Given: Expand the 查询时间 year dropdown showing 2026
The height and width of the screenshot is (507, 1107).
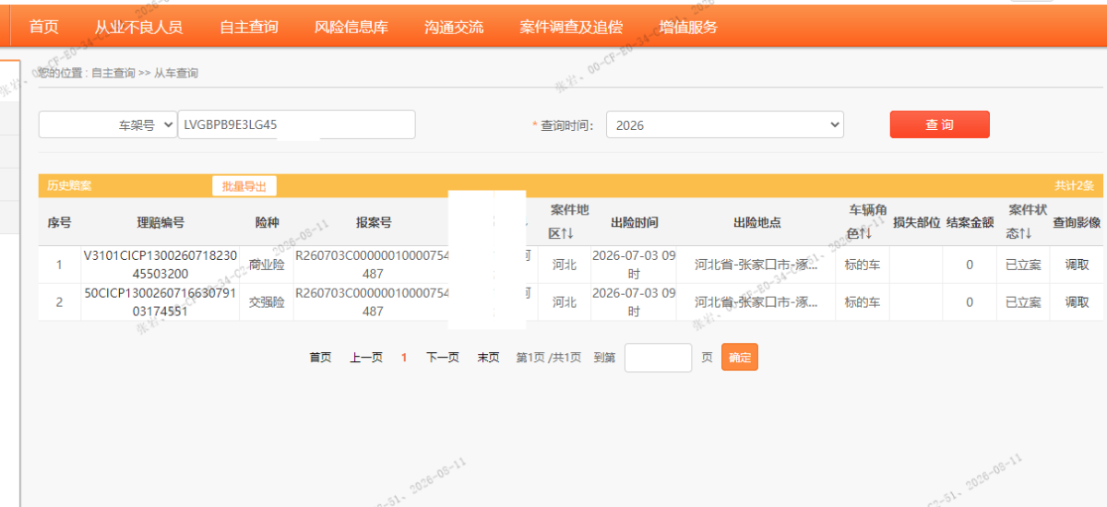Looking at the screenshot, I should [725, 124].
